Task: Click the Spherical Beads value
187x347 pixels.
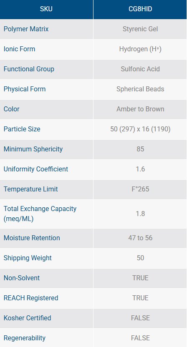Action: (x=140, y=89)
